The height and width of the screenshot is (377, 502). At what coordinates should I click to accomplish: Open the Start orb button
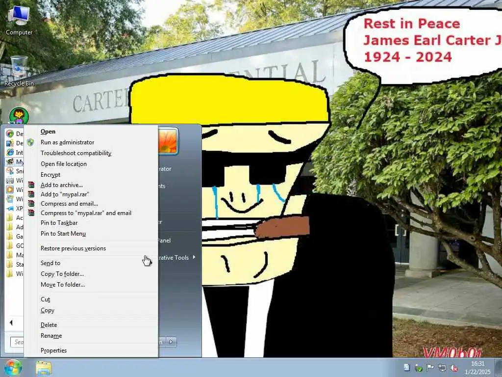13,367
